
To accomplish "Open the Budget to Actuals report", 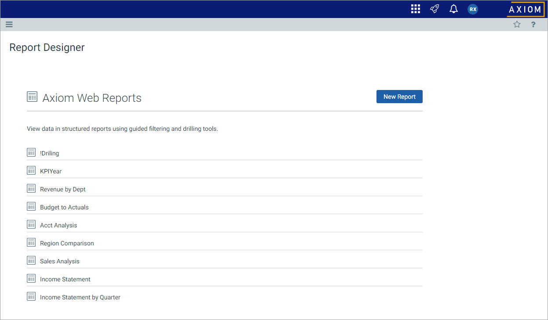I will [x=64, y=207].
